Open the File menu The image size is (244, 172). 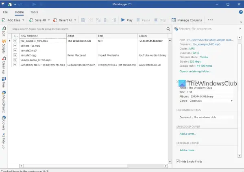click(x=6, y=12)
